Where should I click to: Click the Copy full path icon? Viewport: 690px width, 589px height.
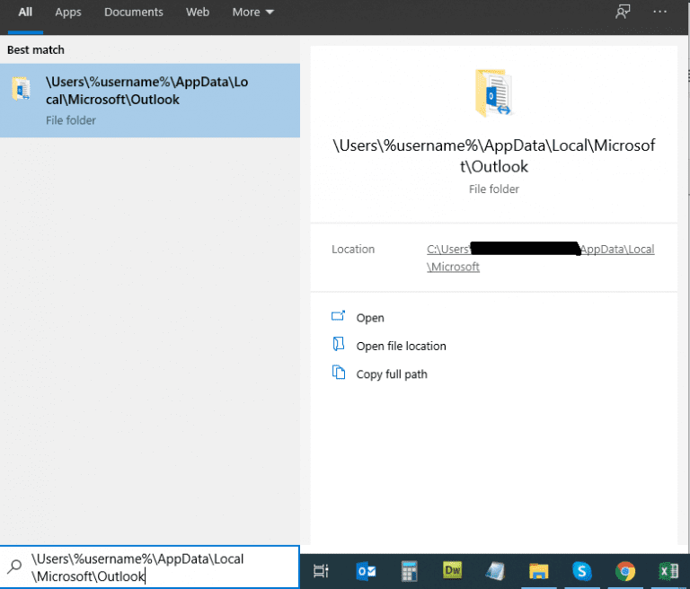339,372
